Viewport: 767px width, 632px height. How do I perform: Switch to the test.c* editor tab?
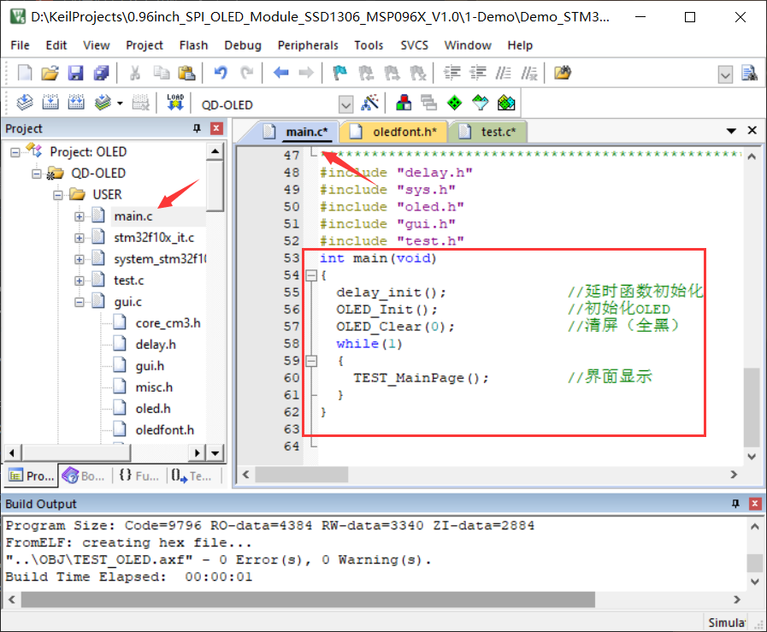pyautogui.click(x=488, y=132)
